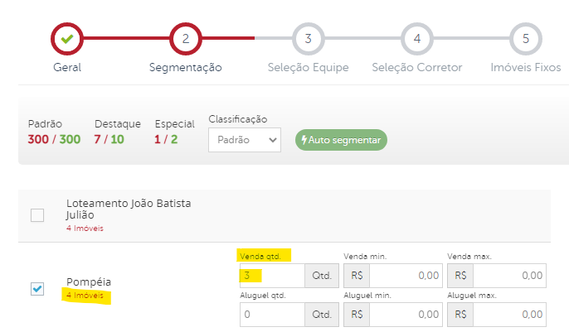
Task: Click the Seleção Corretor step label
Action: coord(416,67)
